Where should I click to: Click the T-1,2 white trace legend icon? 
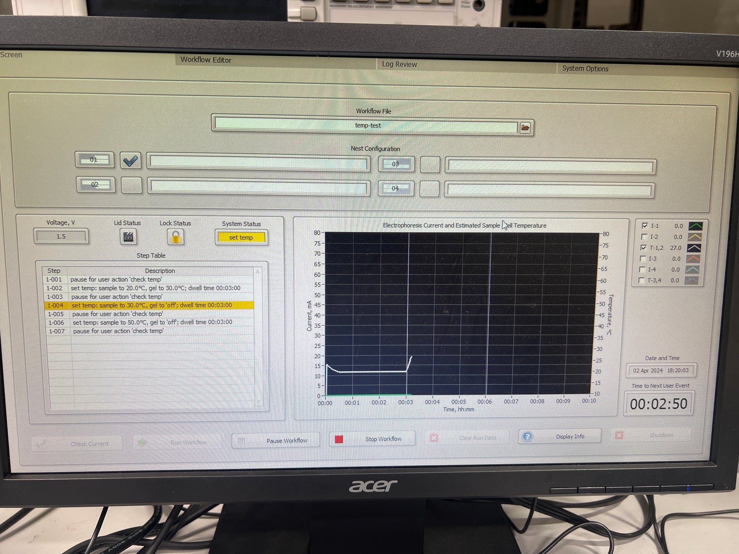tap(694, 248)
